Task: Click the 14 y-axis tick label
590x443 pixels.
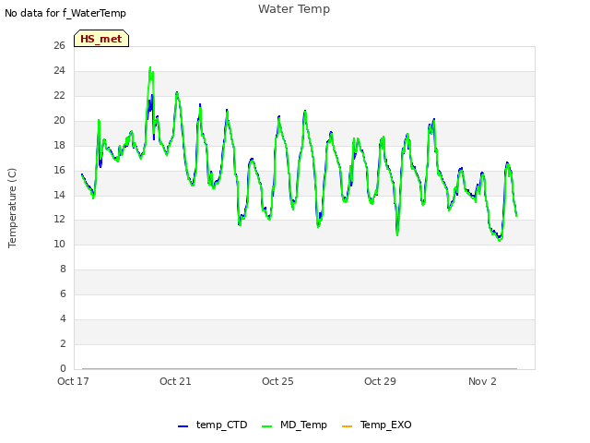Action: (x=59, y=195)
